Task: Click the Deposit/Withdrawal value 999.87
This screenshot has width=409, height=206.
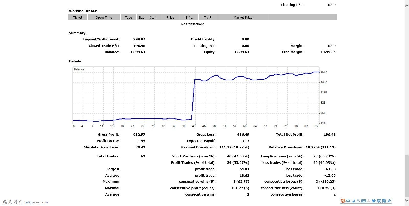Action: 139,39
